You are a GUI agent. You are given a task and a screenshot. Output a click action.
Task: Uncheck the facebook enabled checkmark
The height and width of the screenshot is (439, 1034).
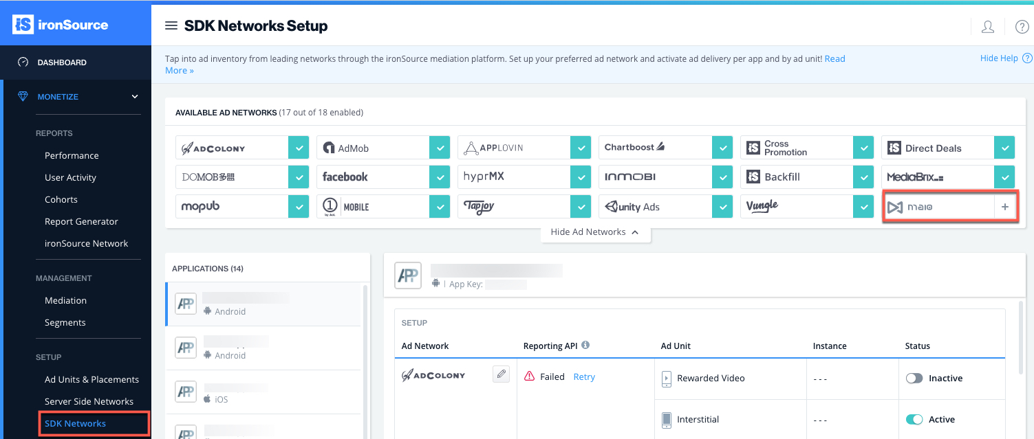440,177
